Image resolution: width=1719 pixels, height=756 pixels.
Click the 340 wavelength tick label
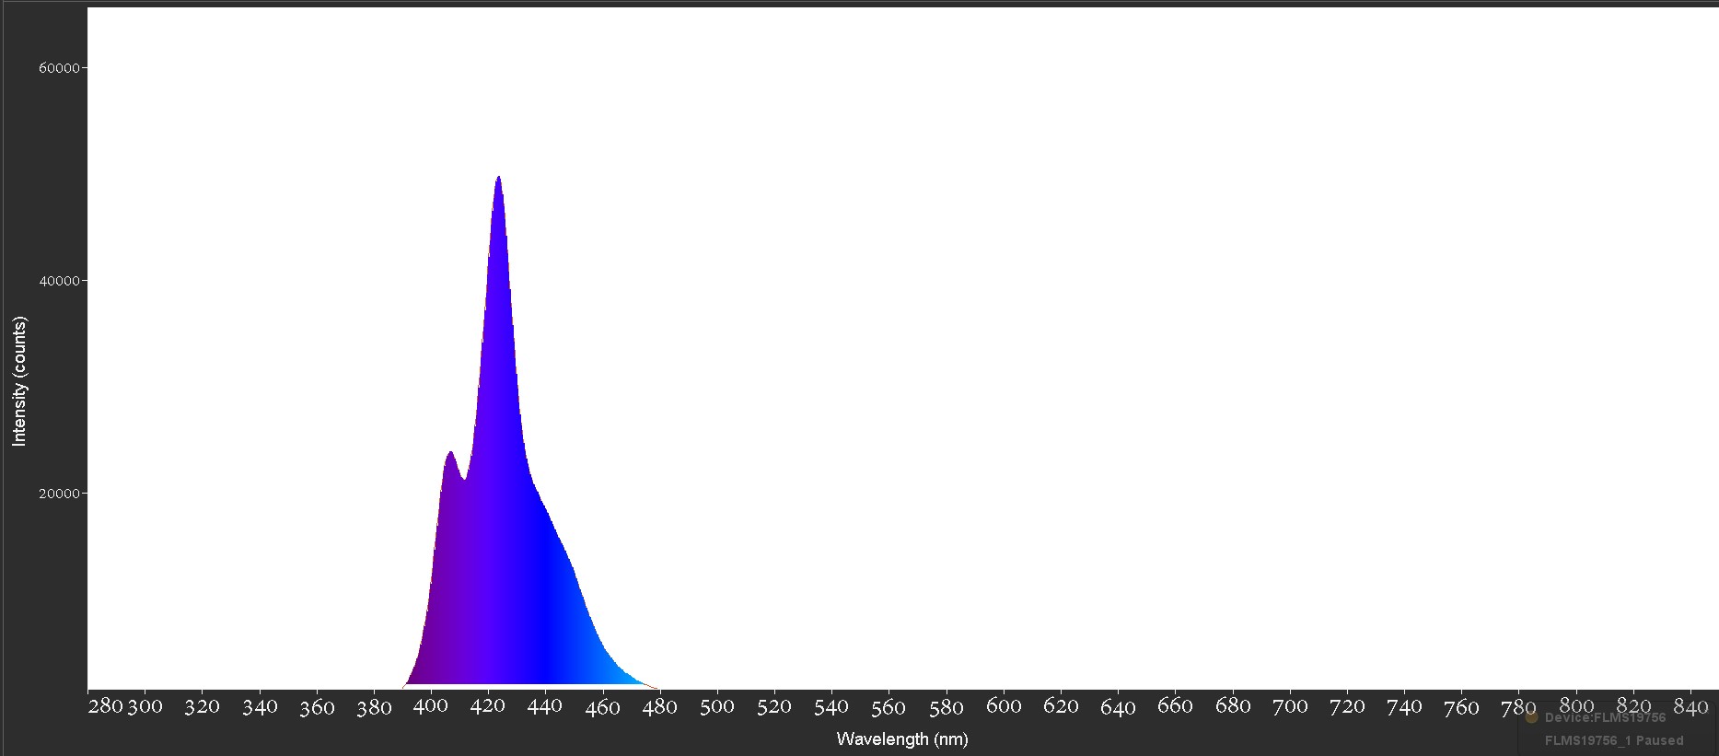tap(260, 706)
